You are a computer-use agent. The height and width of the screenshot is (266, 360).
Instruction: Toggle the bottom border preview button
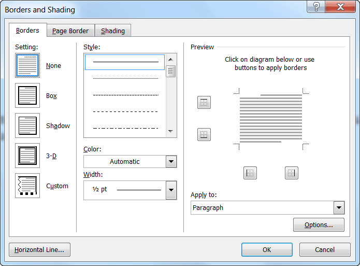click(x=204, y=134)
